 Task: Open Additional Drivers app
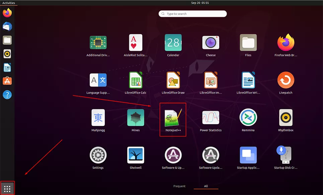(98, 42)
